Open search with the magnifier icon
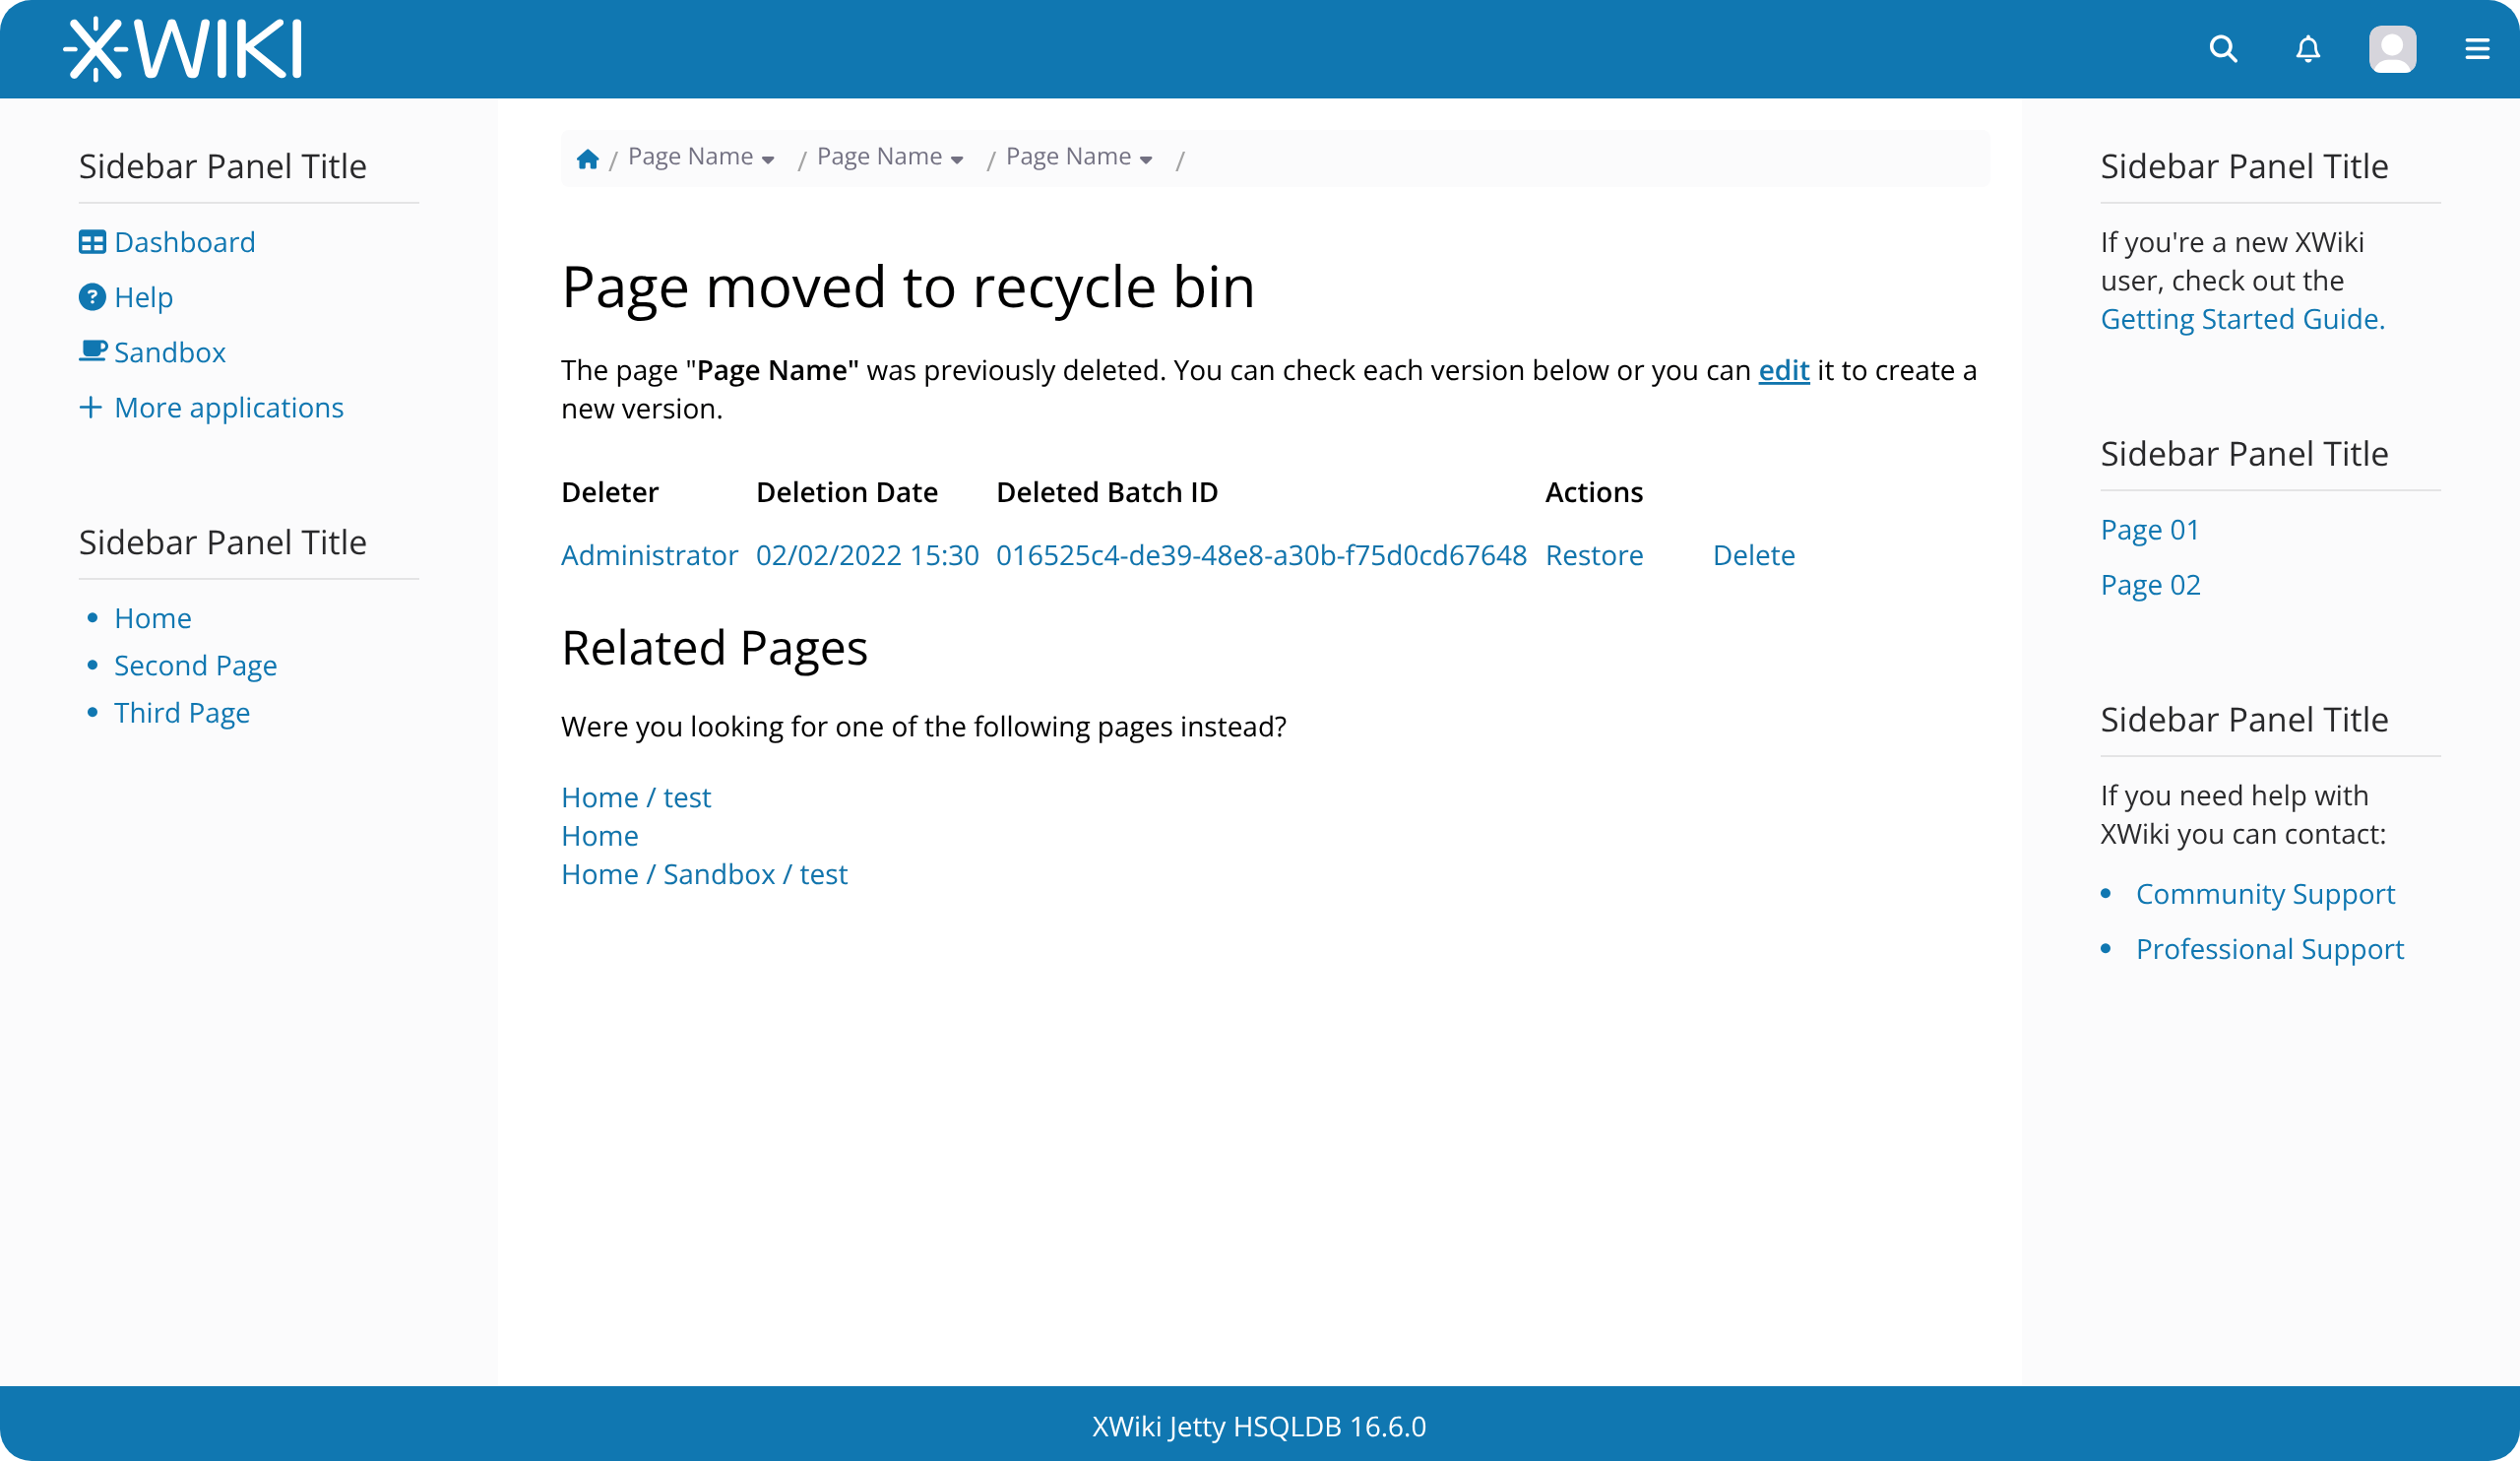Image resolution: width=2520 pixels, height=1461 pixels. [x=2222, y=49]
